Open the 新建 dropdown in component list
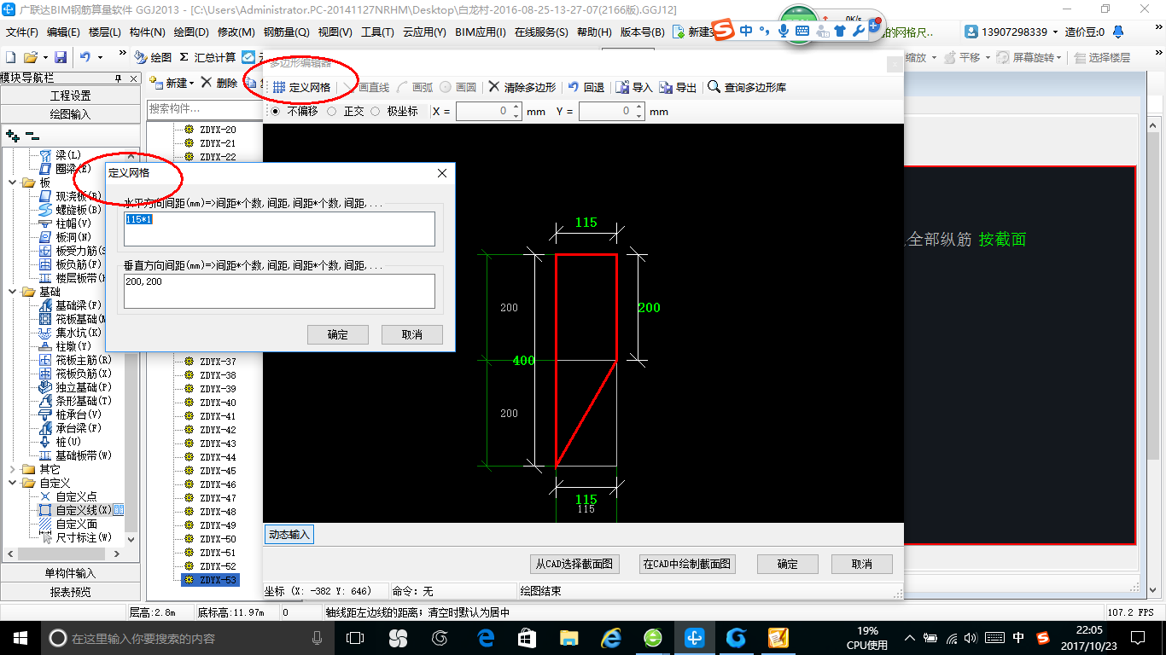1166x655 pixels. (x=191, y=83)
